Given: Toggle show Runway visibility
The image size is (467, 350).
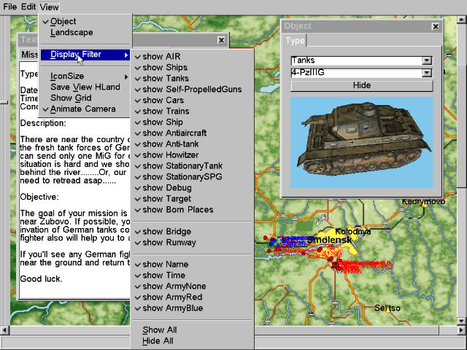Looking at the screenshot, I should 169,242.
